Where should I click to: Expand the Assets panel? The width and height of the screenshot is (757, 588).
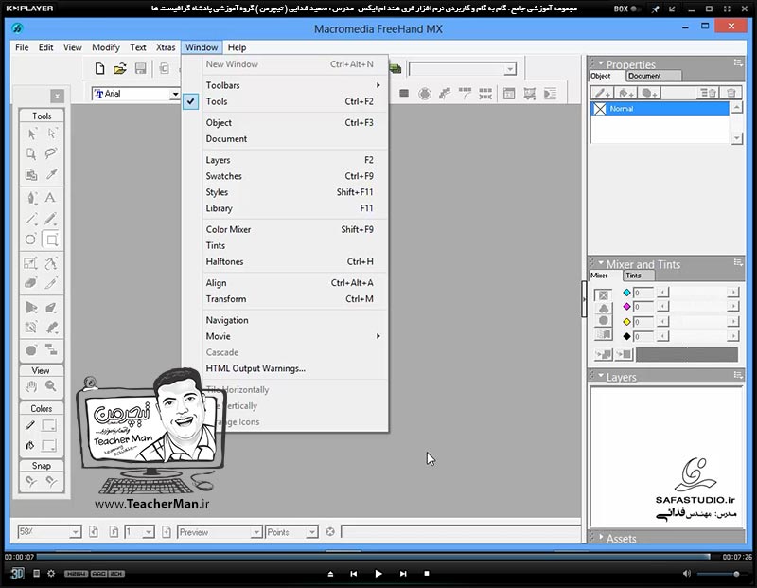(601, 537)
